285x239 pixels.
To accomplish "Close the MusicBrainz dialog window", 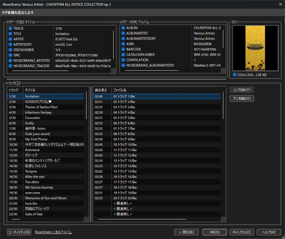I will [x=280, y=4].
